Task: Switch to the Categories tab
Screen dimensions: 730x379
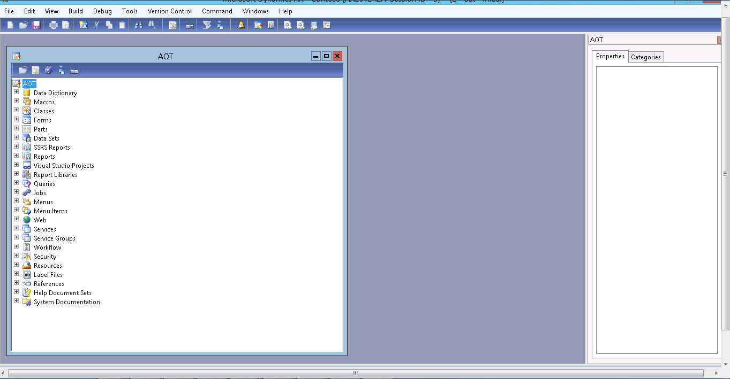Action: (645, 56)
